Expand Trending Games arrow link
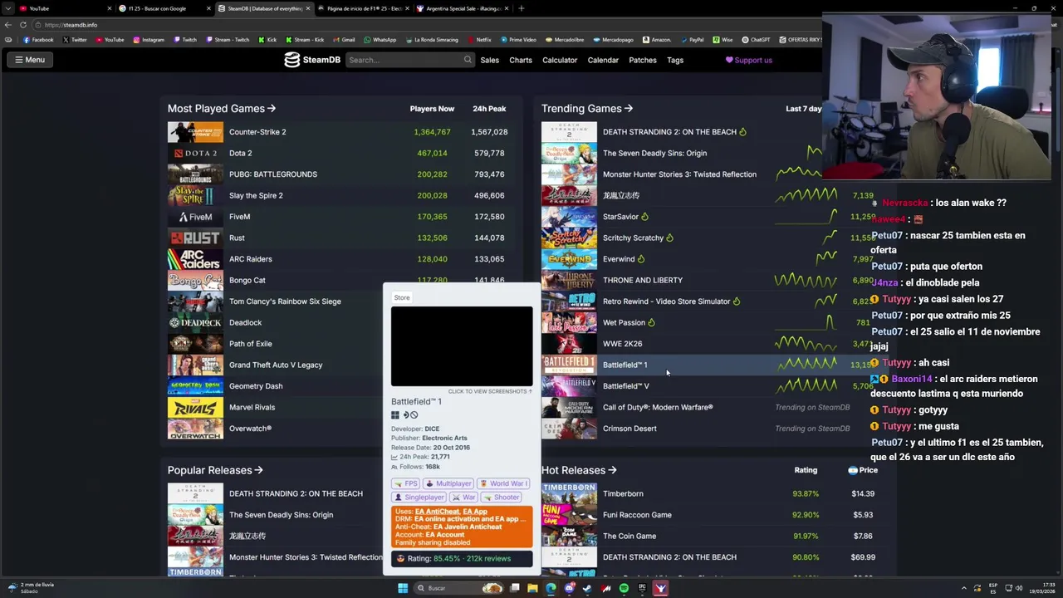Image resolution: width=1063 pixels, height=598 pixels. pyautogui.click(x=587, y=109)
